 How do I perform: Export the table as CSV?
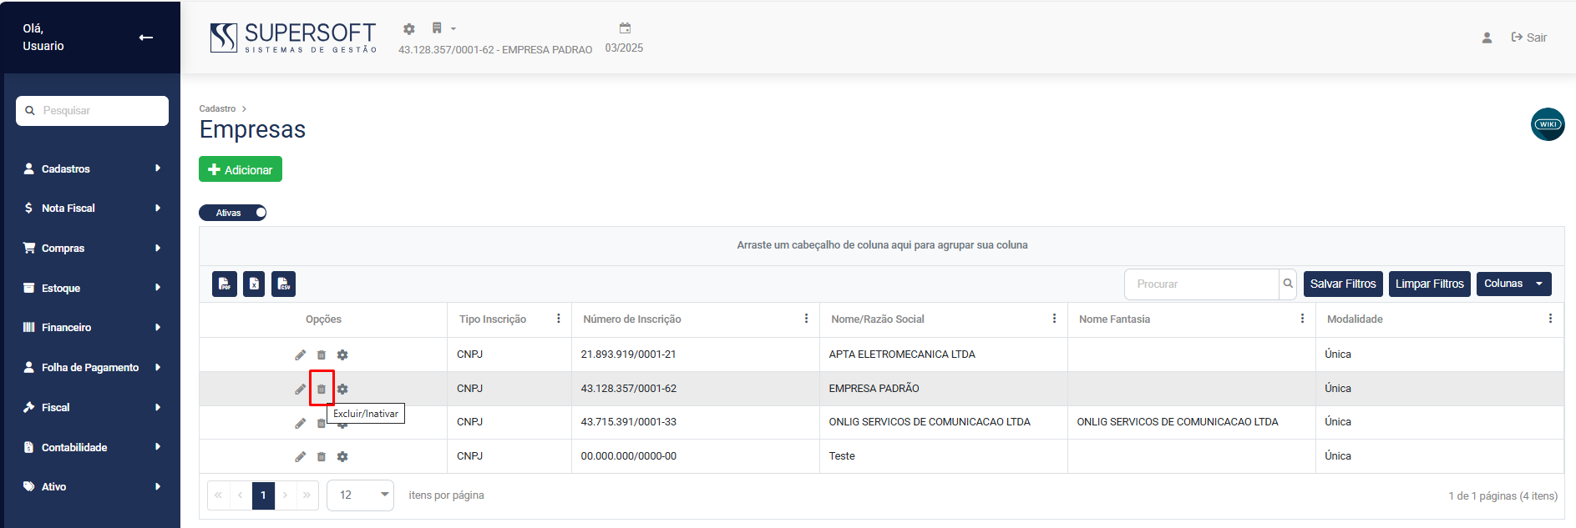[x=284, y=284]
